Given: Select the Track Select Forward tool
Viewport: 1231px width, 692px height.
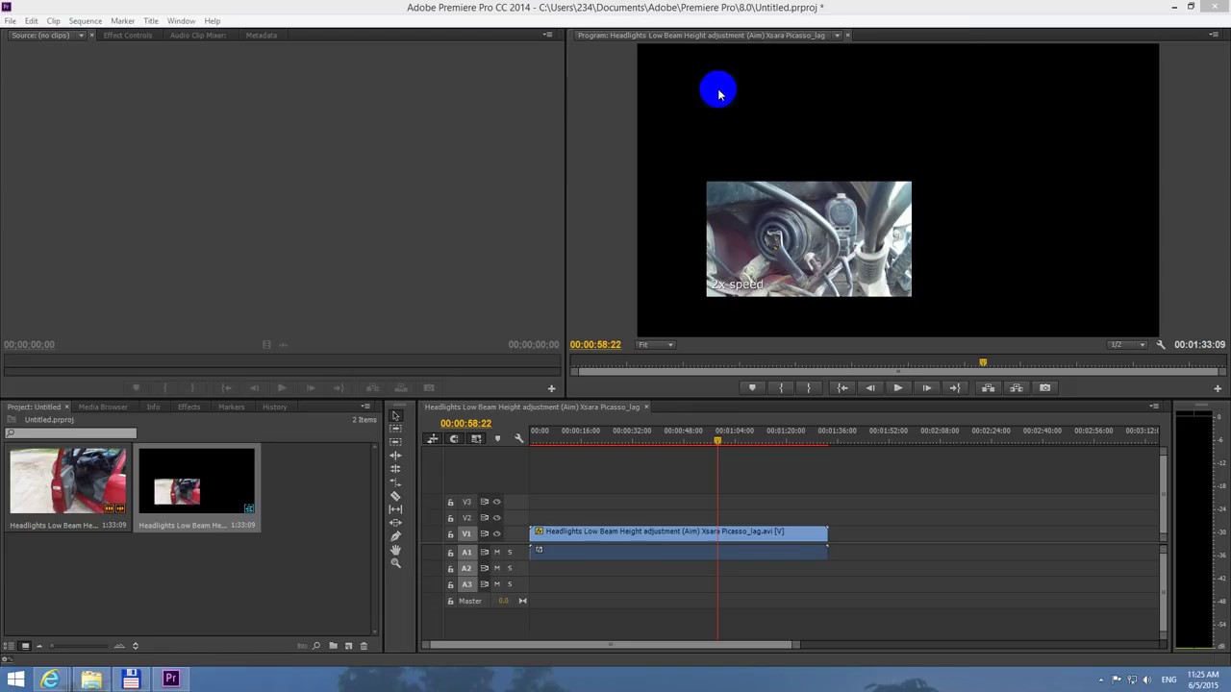Looking at the screenshot, I should tap(395, 429).
